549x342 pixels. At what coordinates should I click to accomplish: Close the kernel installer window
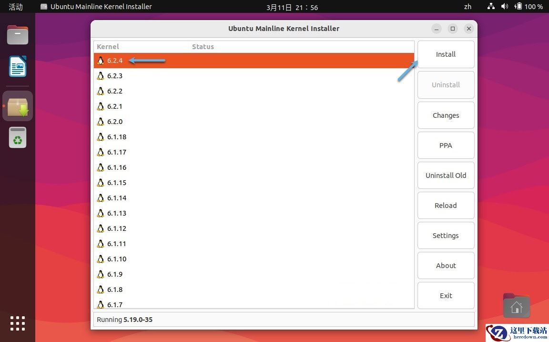coord(469,29)
